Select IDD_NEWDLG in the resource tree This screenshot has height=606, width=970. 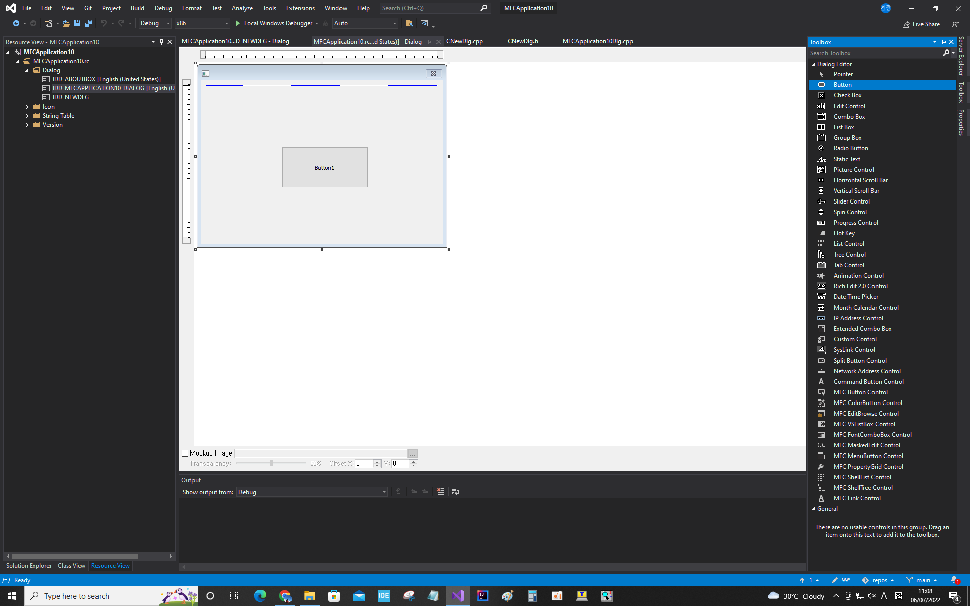coord(70,97)
